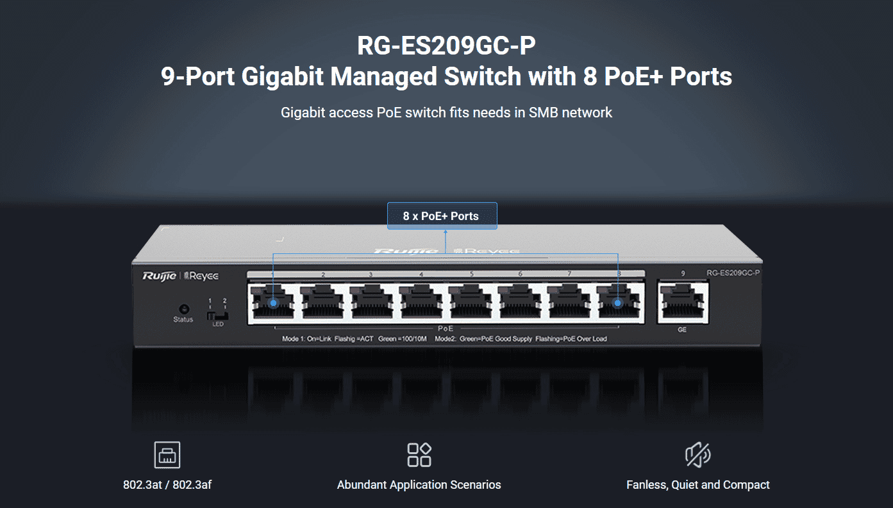
Task: Click the Fanless muted speaker icon
Action: [698, 455]
